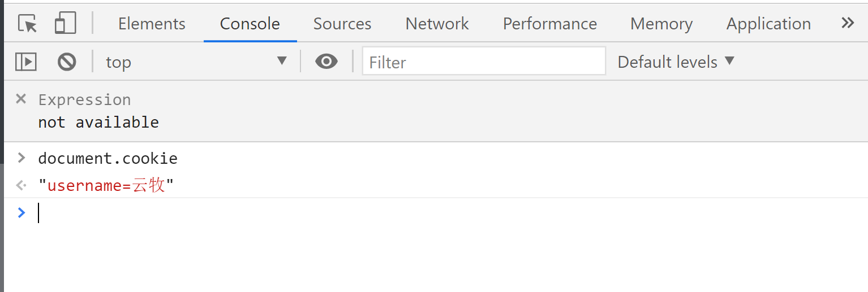
Task: Click the Filter input field
Action: [483, 62]
